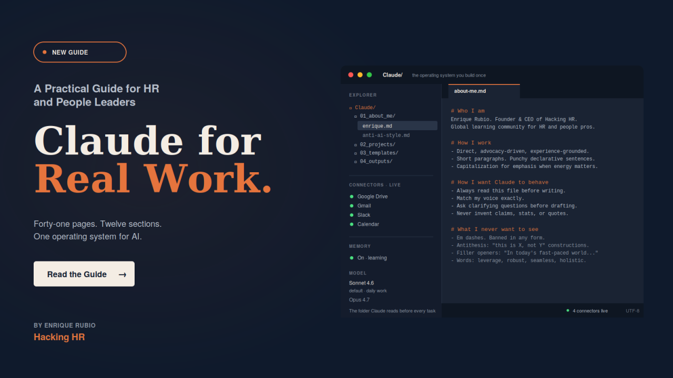Select the Calendar connector
The height and width of the screenshot is (378, 673).
coord(368,224)
